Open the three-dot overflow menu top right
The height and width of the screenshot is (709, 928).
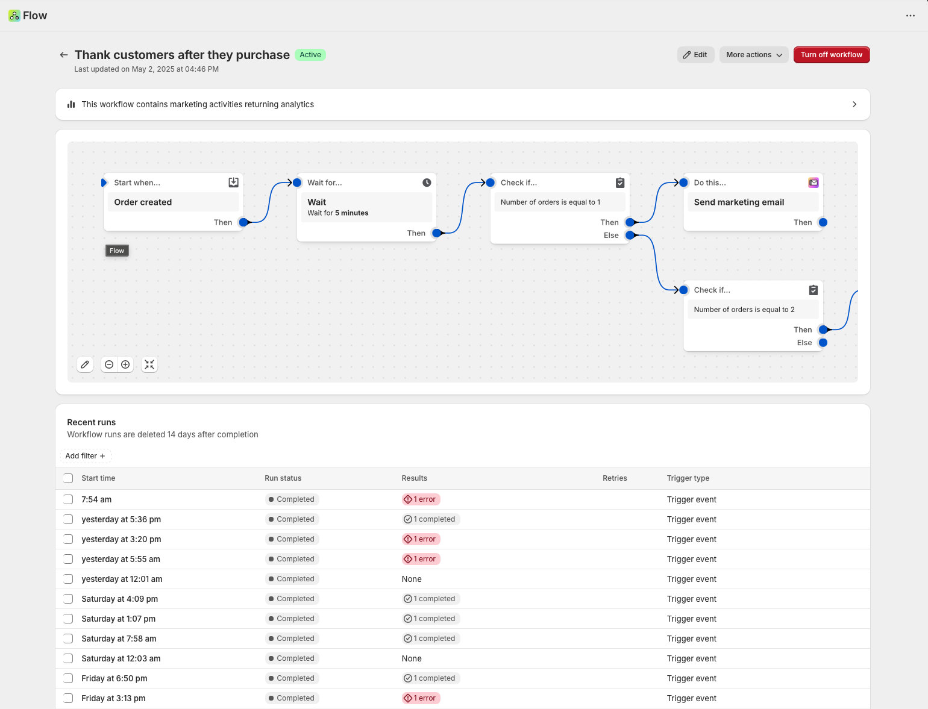click(x=911, y=16)
